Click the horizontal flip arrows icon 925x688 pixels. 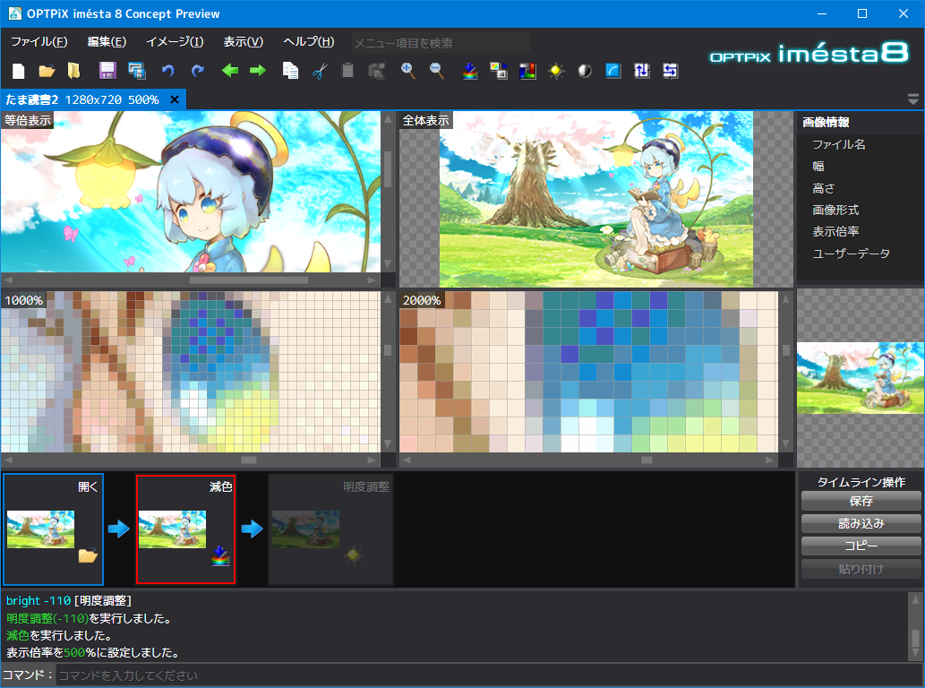(x=670, y=71)
